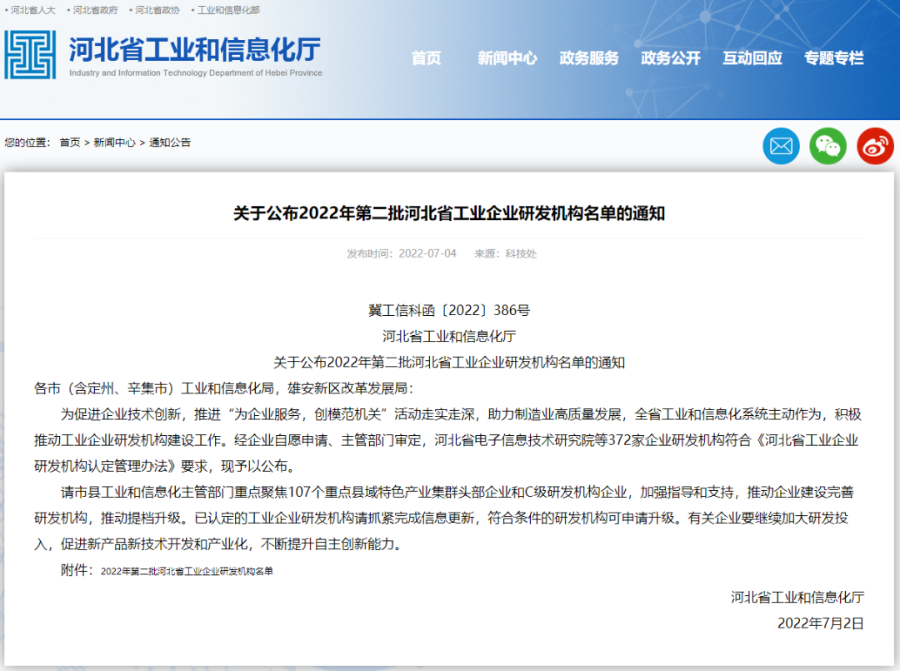Viewport: 900px width, 671px height.
Task: Open the 互动回应 navigation menu
Action: [x=752, y=58]
